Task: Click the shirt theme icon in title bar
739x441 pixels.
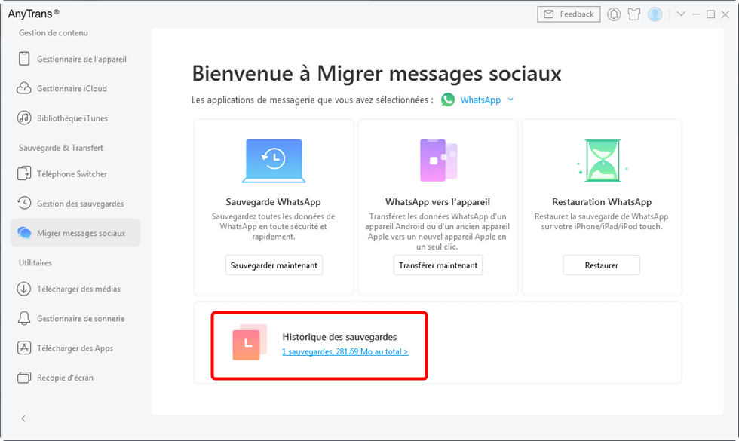Action: 634,14
